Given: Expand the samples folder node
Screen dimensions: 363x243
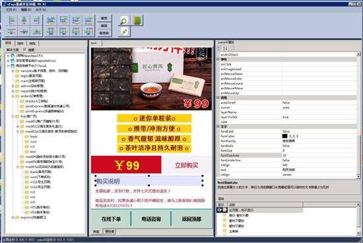Looking at the screenshot, I should (x=13, y=71).
